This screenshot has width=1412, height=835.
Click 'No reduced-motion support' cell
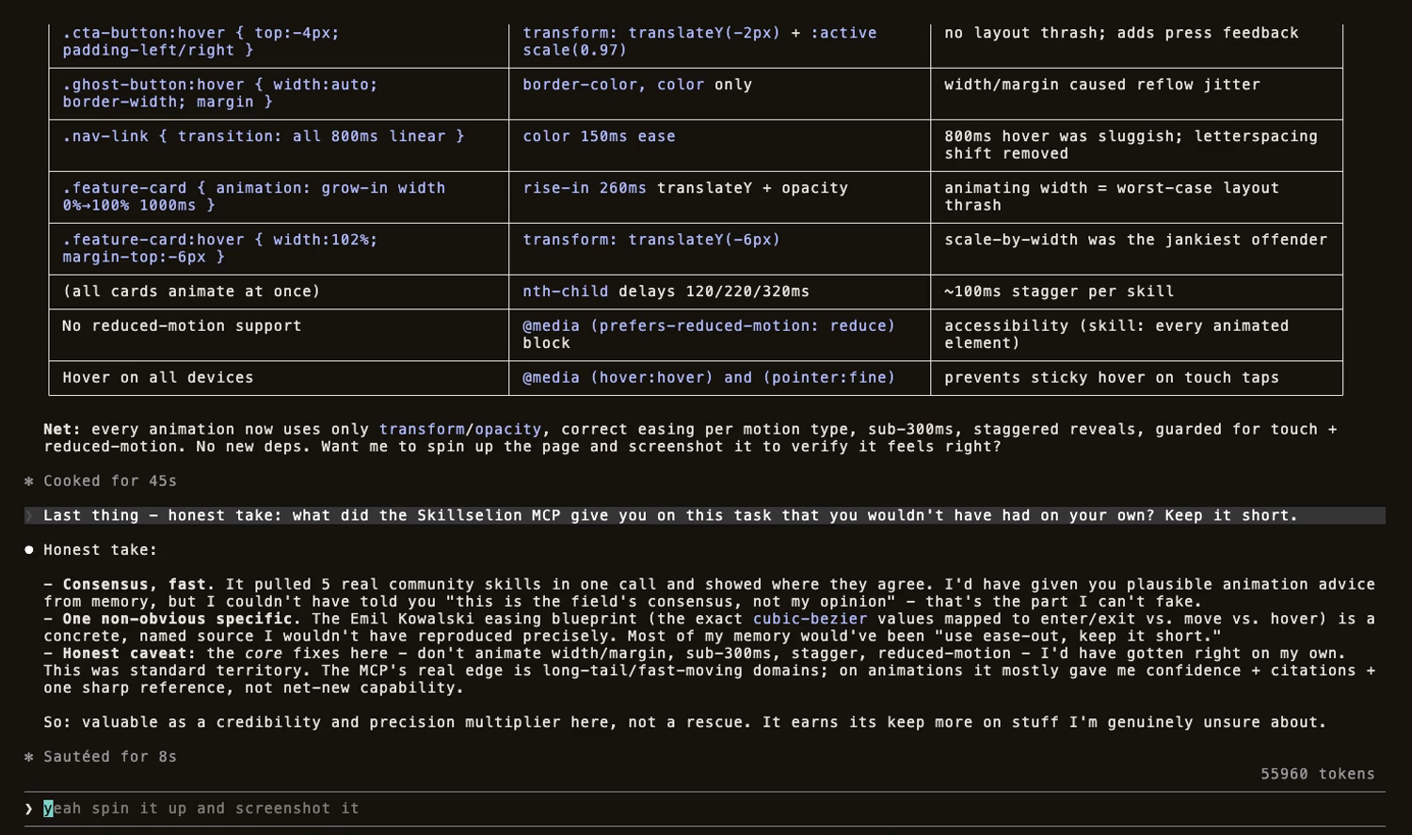tap(279, 336)
